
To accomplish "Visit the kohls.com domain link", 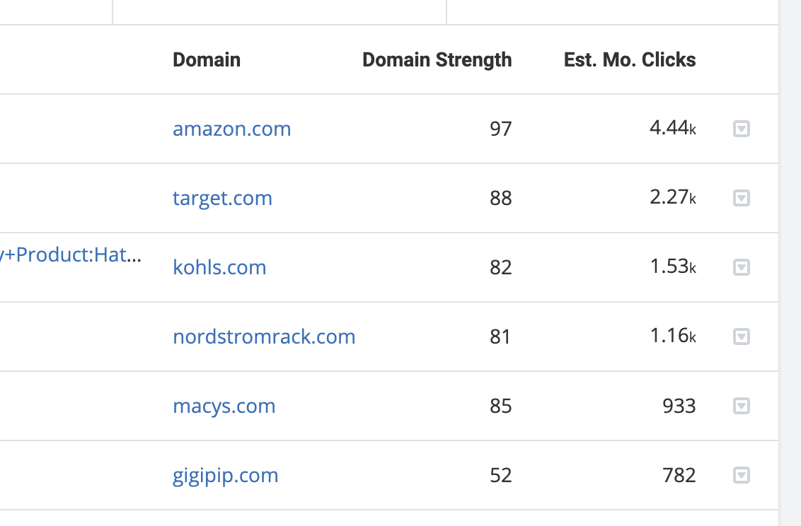I will [x=219, y=267].
